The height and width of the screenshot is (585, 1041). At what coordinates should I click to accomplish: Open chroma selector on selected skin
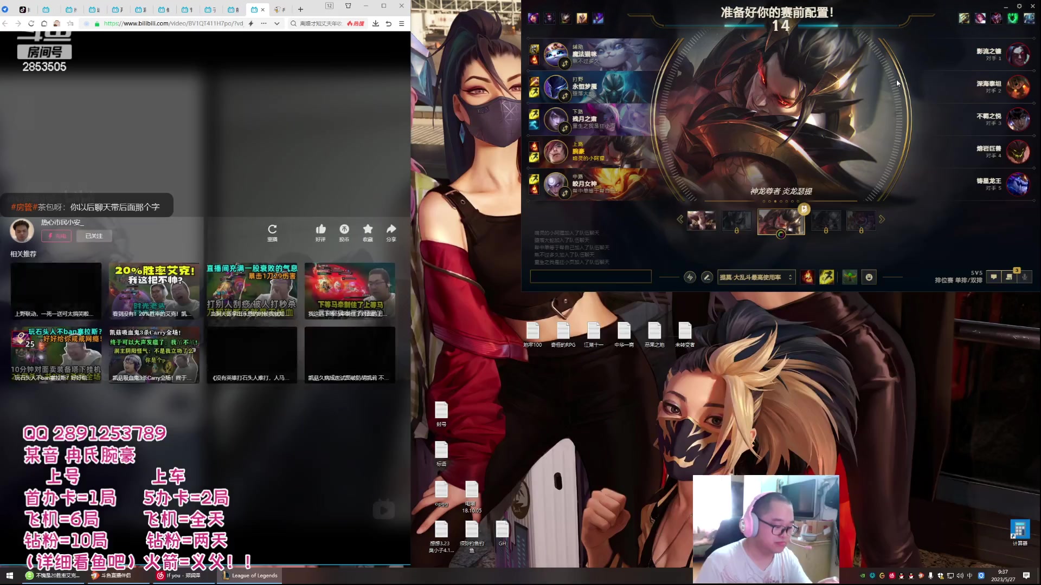781,235
